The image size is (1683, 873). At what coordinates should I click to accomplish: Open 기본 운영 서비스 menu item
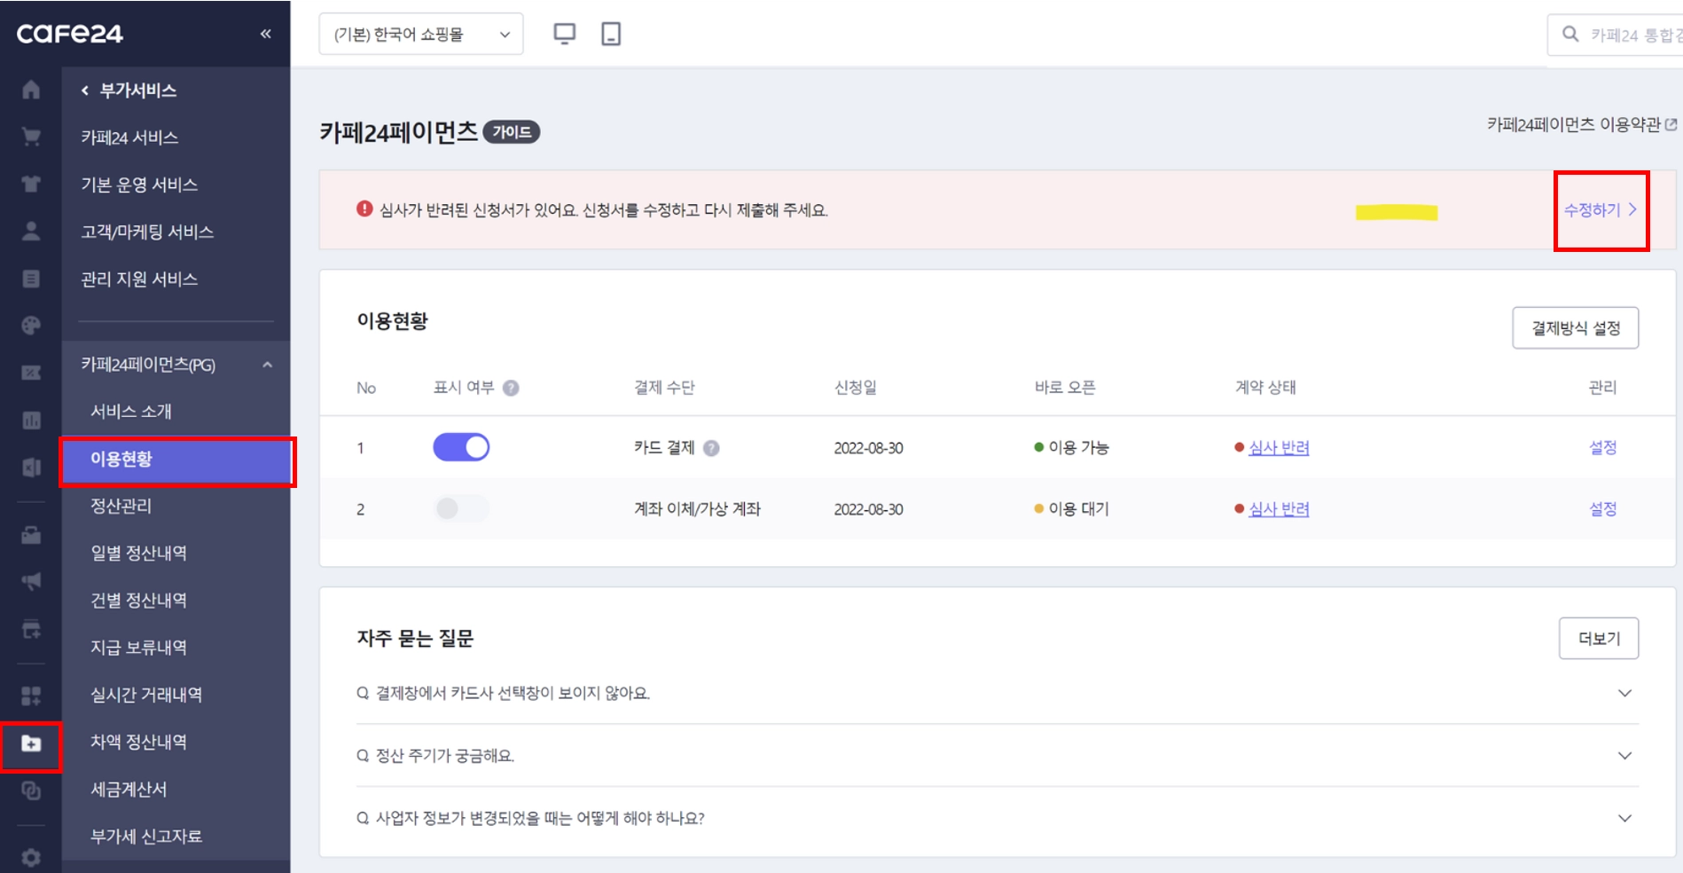pos(139,185)
